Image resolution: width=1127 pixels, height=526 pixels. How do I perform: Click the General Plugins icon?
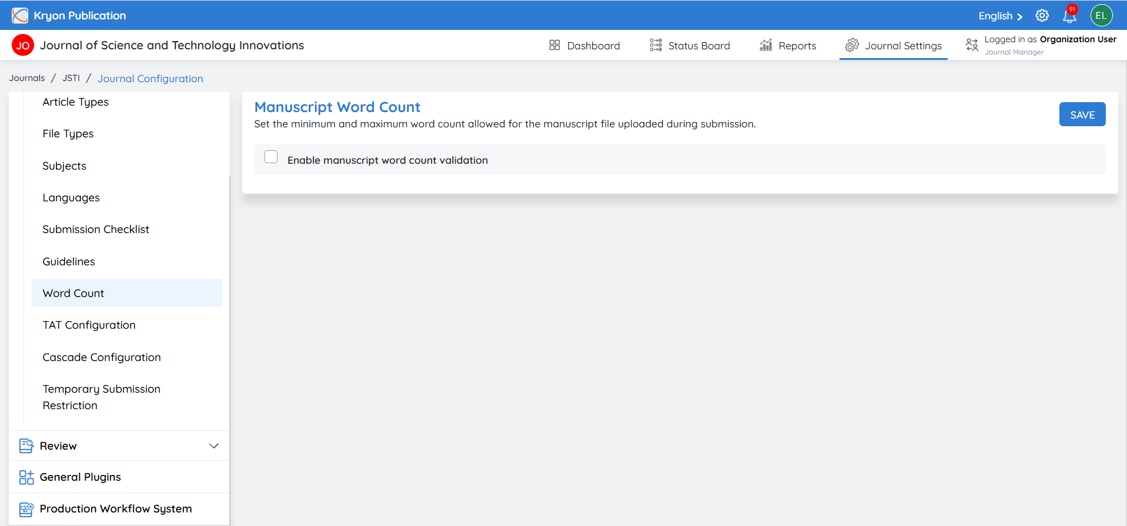pyautogui.click(x=26, y=477)
